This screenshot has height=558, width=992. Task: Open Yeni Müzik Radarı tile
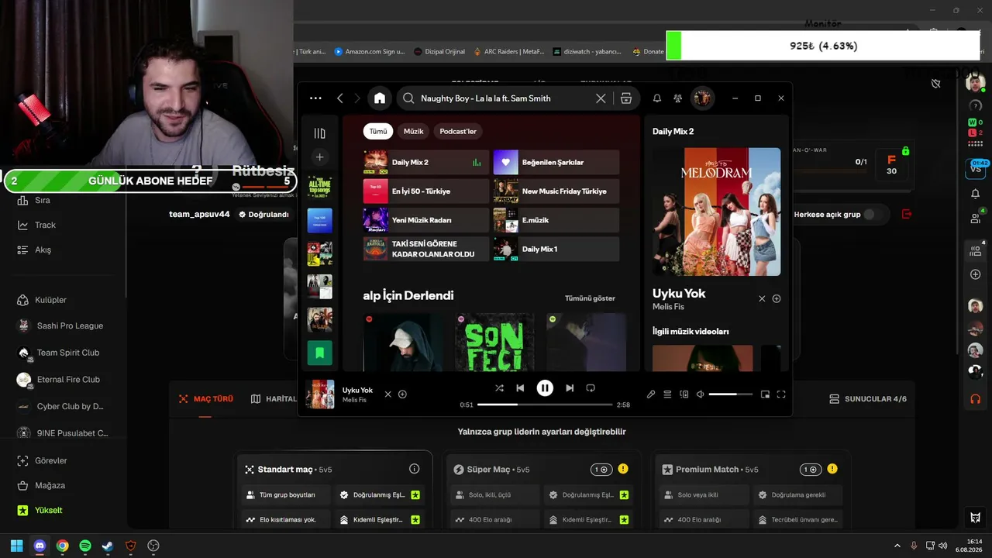426,220
